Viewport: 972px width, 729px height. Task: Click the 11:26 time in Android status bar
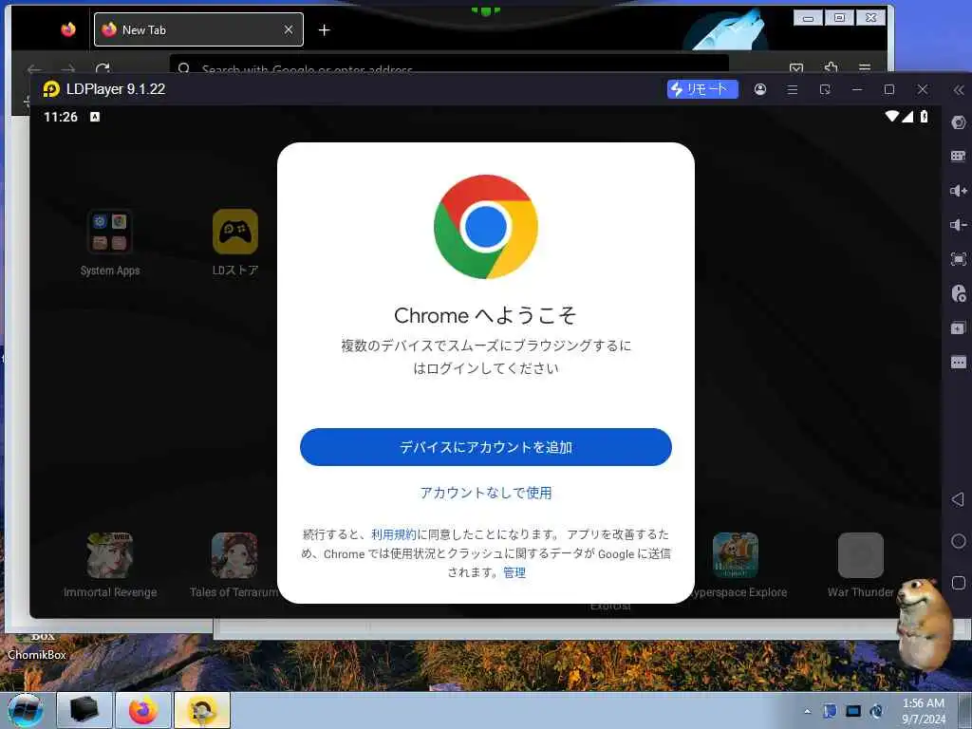pos(61,117)
